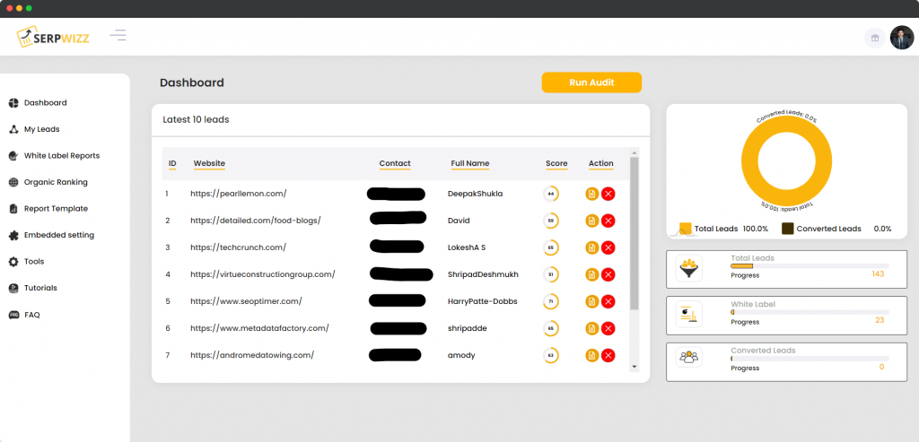Delete the seoptimer.com lead row

click(608, 301)
